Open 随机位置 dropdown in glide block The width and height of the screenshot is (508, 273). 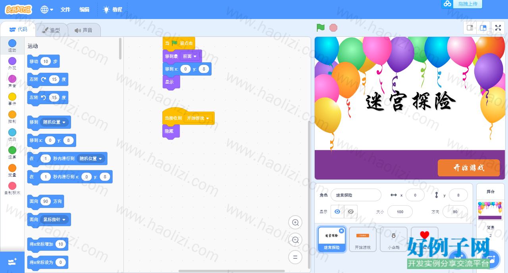91,158
